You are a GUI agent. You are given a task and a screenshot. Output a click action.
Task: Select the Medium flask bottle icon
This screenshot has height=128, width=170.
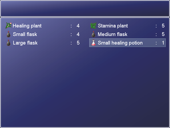click(x=93, y=34)
